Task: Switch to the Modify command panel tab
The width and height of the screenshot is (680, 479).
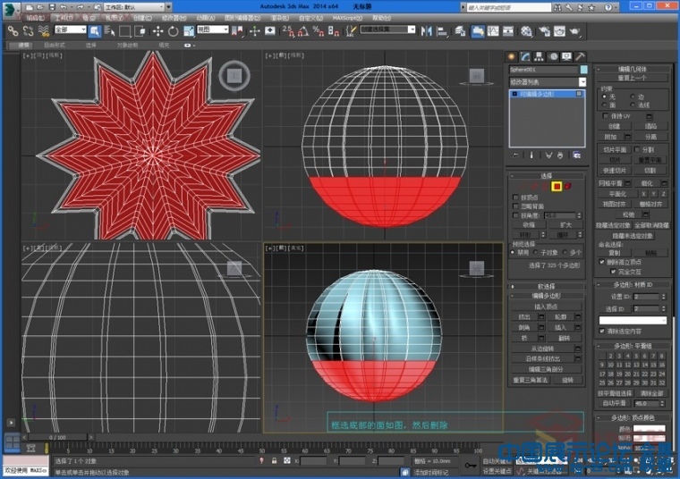Action: (x=525, y=56)
